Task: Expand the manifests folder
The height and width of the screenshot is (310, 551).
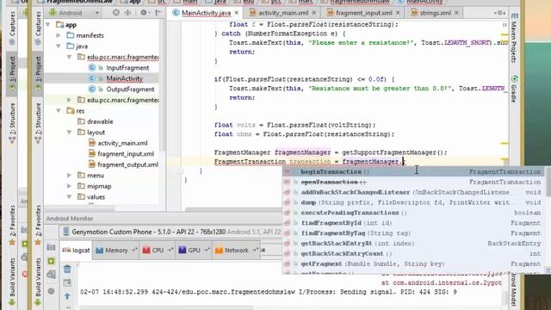Action: coord(59,35)
